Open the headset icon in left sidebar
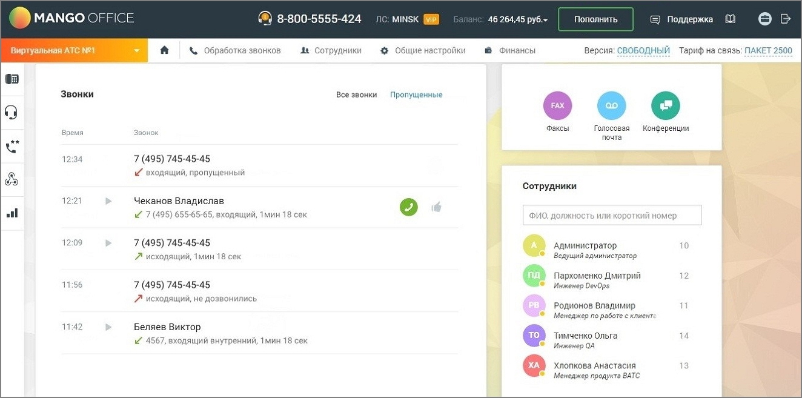 click(x=12, y=112)
